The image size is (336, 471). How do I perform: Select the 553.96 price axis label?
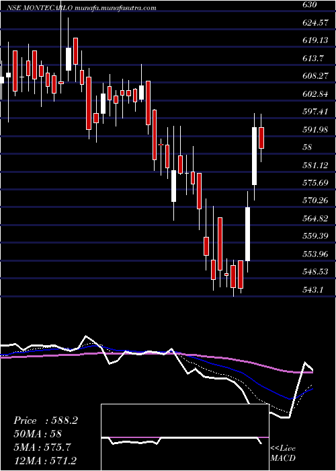[x=316, y=254]
